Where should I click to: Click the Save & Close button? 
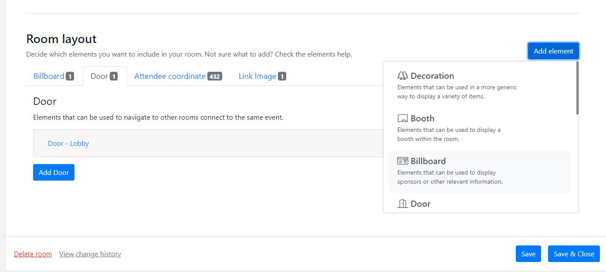point(574,254)
